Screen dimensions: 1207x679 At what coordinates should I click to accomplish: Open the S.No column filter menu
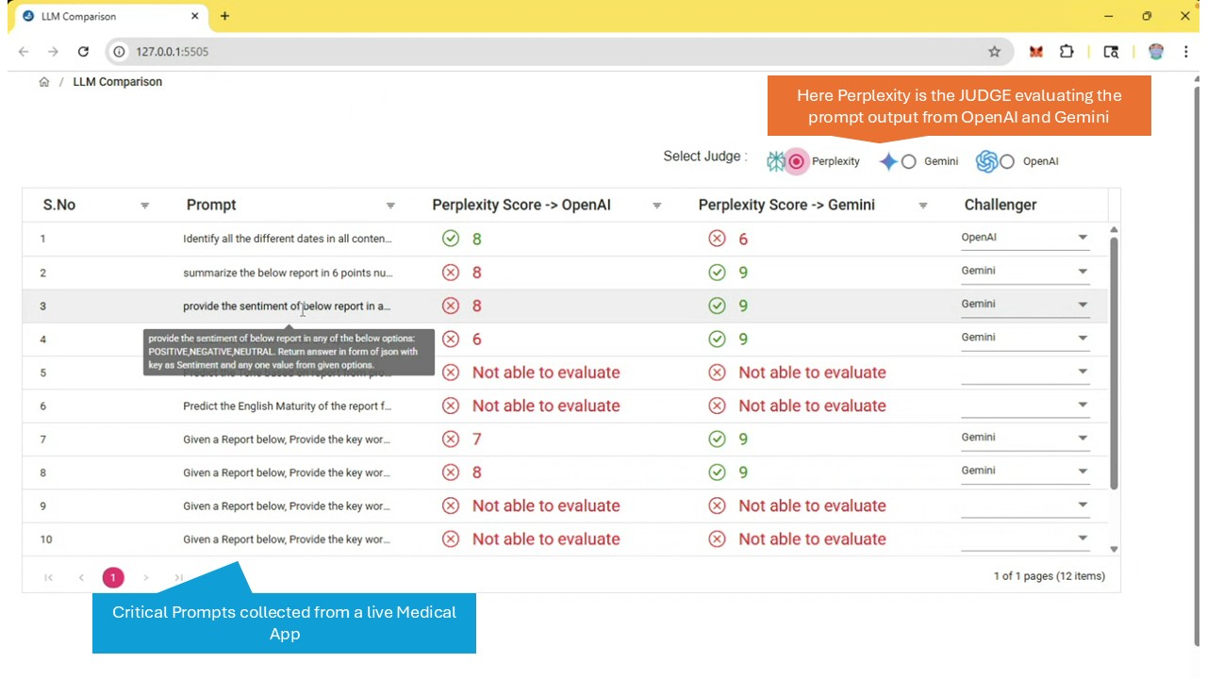pyautogui.click(x=144, y=206)
